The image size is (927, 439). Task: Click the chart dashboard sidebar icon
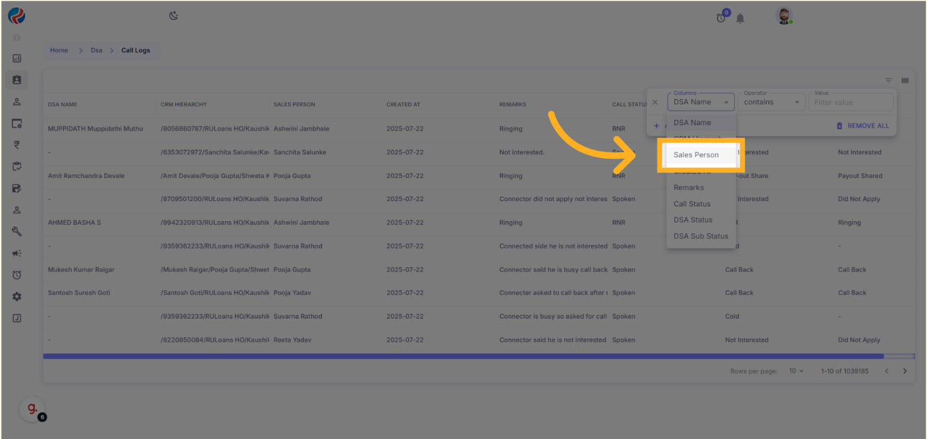(17, 58)
